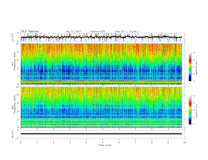This screenshot has width=208, height=160.
Task: Select the date text "Jun. 17, 2017"
Action: (x=73, y=31)
